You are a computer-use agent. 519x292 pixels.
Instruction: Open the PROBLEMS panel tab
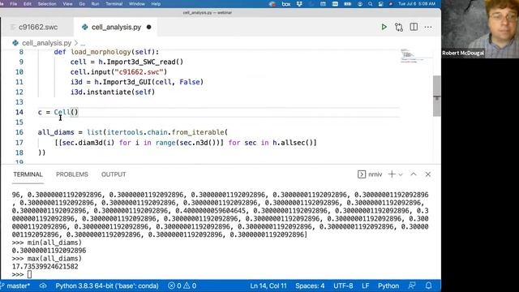tap(72, 174)
